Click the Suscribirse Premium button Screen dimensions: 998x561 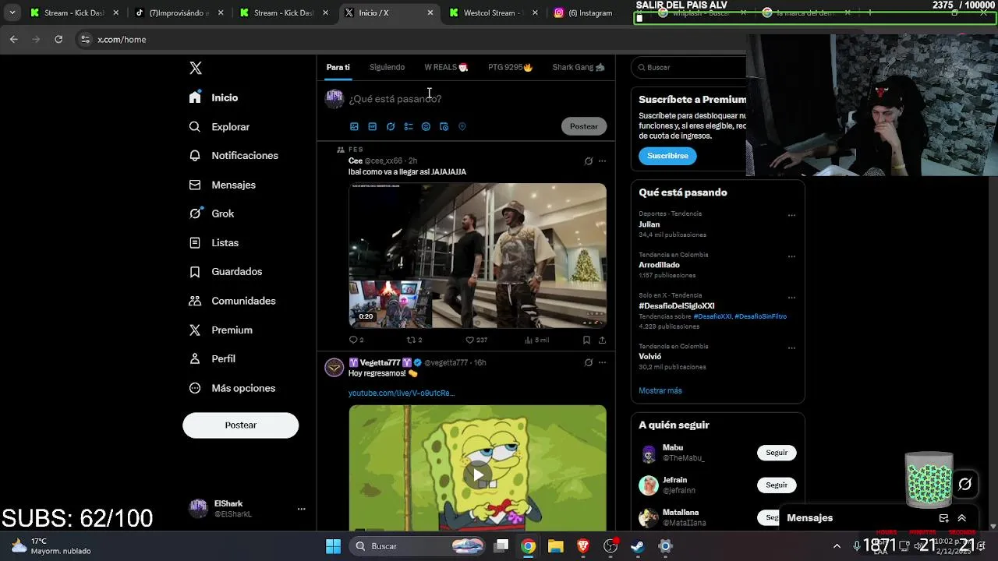667,156
